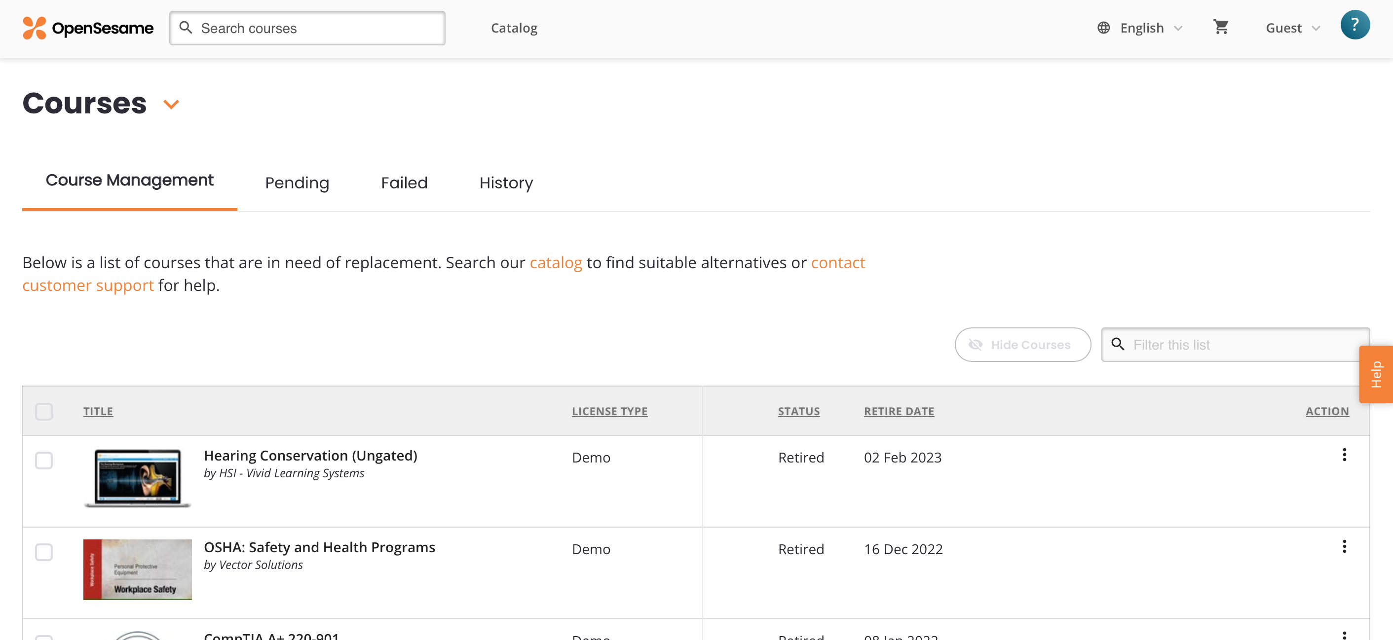
Task: Sort table by Retire Date column
Action: (x=899, y=411)
